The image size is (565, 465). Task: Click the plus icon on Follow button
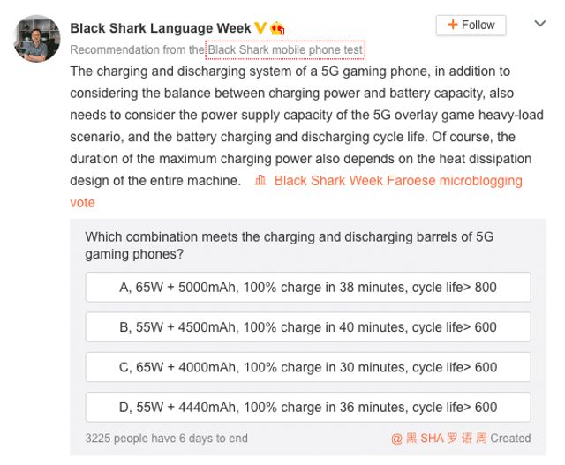point(453,25)
